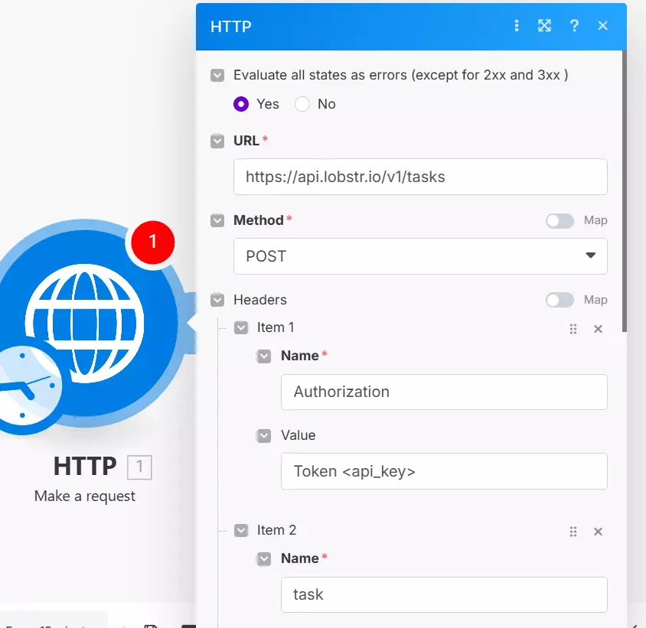Click the Headers section label
The width and height of the screenshot is (646, 628).
point(260,300)
